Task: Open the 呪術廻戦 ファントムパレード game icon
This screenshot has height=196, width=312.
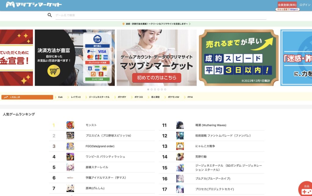Action: click(180, 136)
